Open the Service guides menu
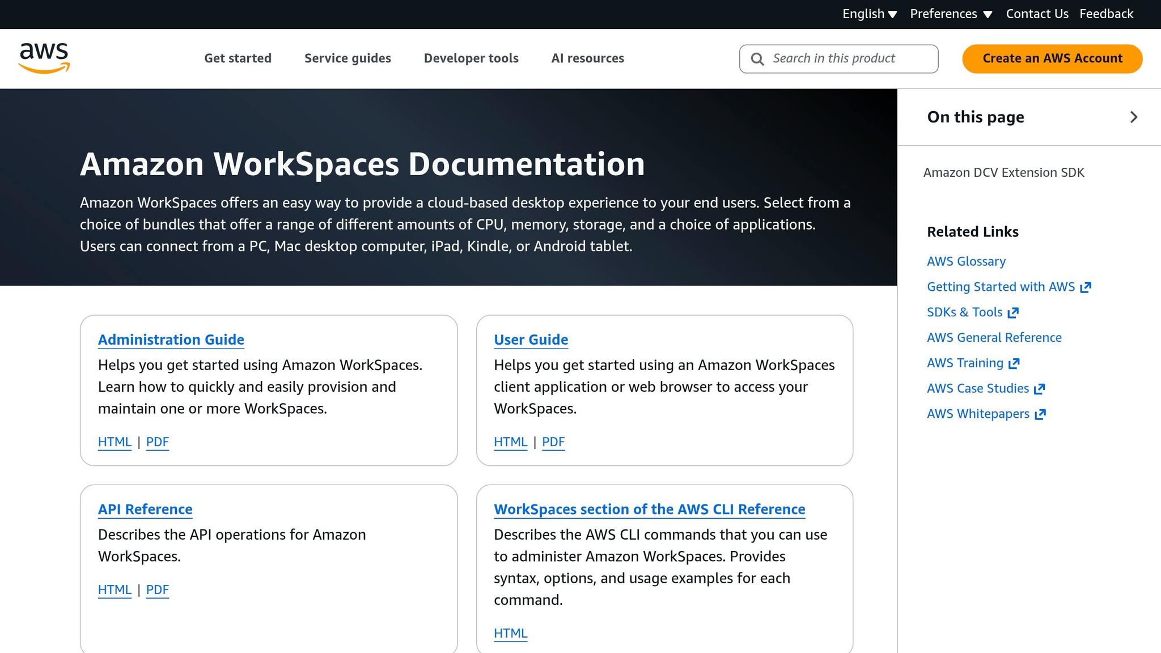Screen dimensions: 1161x653 348,58
